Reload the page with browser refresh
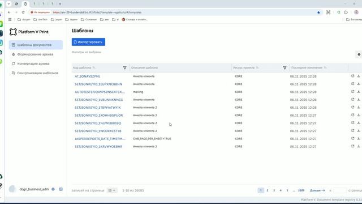 point(23,12)
